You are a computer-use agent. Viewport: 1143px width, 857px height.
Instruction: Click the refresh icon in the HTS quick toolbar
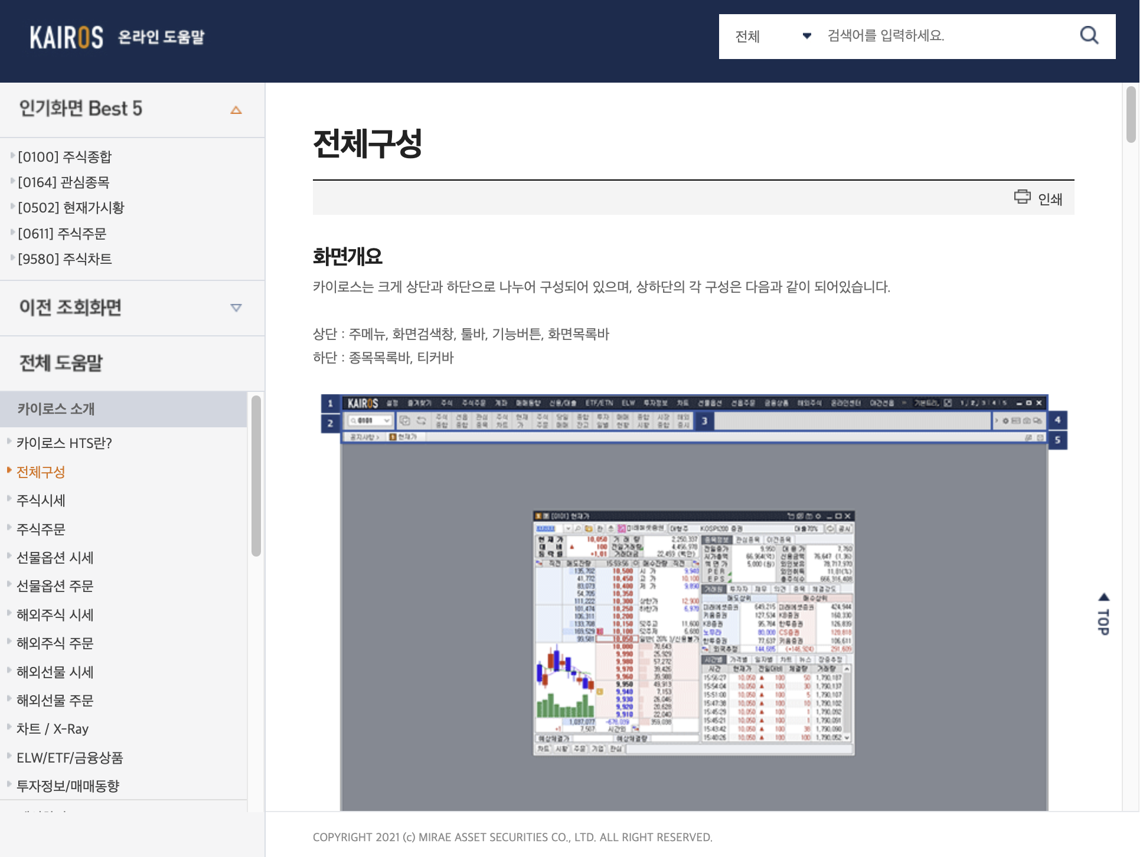click(x=420, y=420)
